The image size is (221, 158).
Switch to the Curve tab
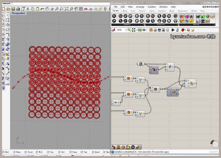pos(152,11)
